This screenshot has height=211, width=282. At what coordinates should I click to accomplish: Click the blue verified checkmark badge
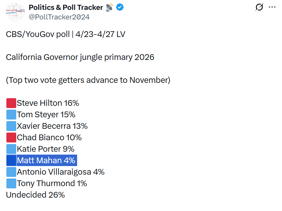click(119, 7)
